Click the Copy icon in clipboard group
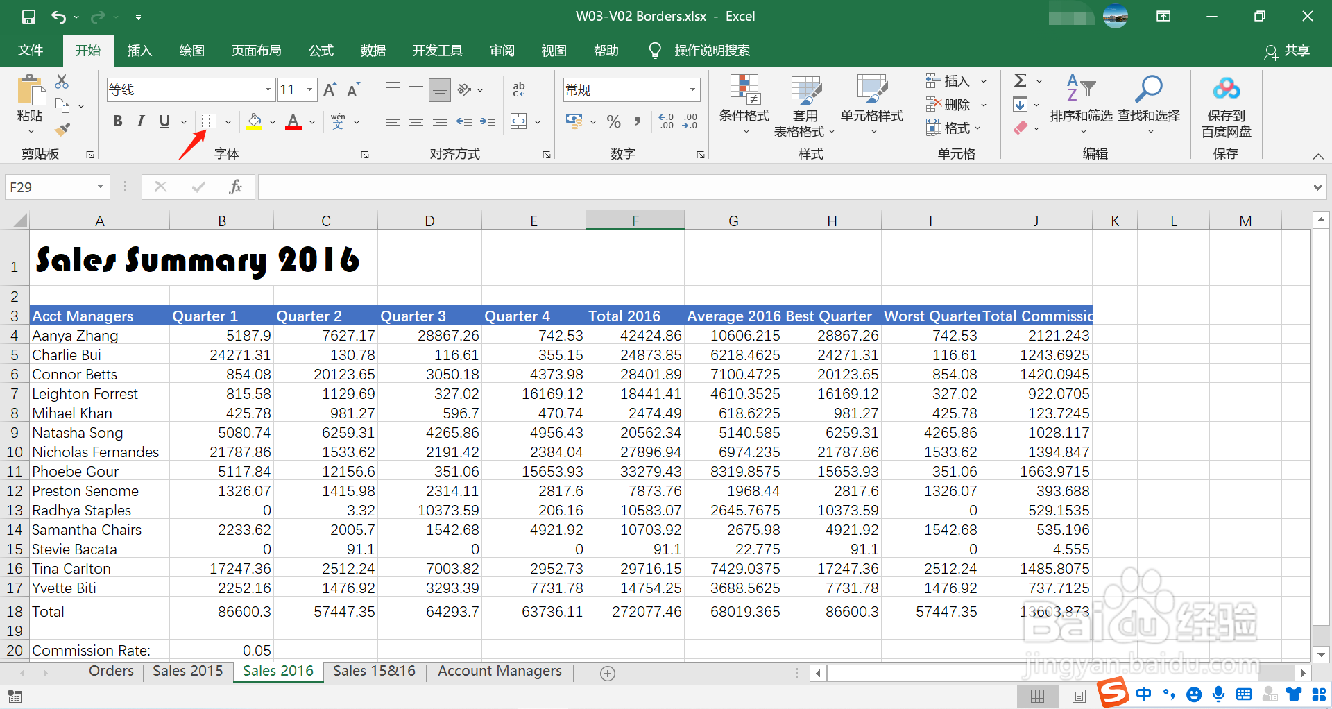Screen dimensions: 1332x709 point(62,105)
